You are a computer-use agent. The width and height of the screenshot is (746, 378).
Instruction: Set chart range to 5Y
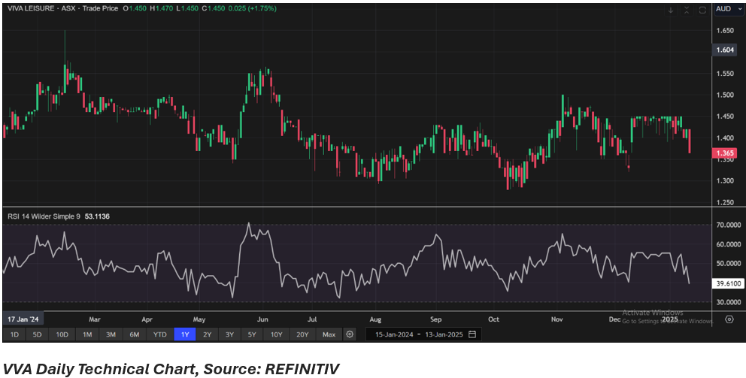(x=253, y=334)
